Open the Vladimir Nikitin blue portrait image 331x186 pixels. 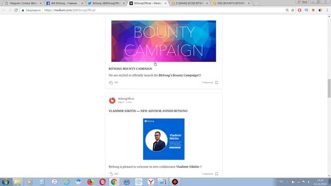tap(163, 139)
